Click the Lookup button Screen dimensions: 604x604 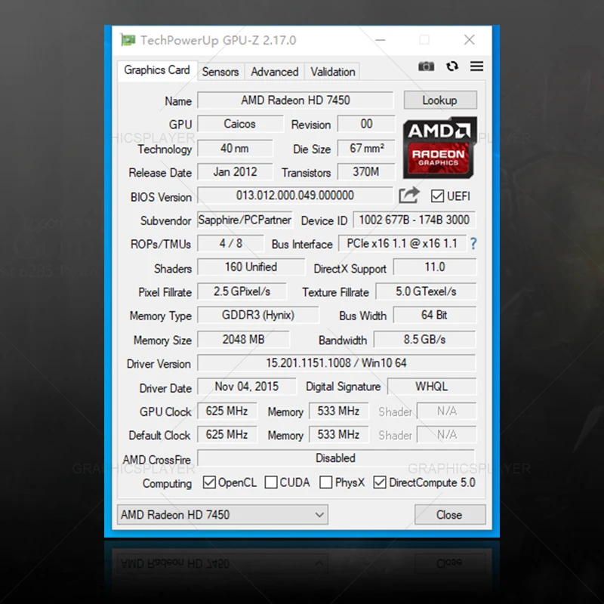point(440,100)
